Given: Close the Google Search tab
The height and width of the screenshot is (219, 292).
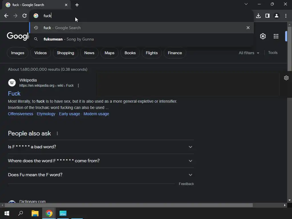Looking at the screenshot, I should (x=66, y=5).
